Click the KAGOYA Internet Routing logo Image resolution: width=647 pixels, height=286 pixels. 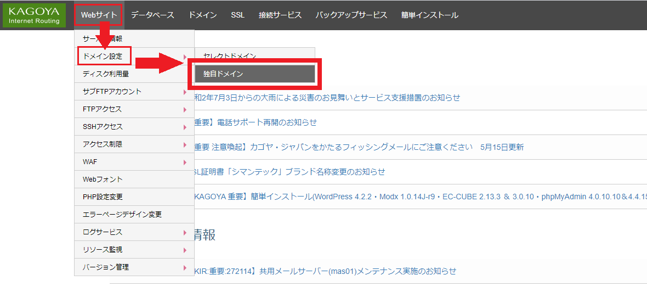pos(34,15)
